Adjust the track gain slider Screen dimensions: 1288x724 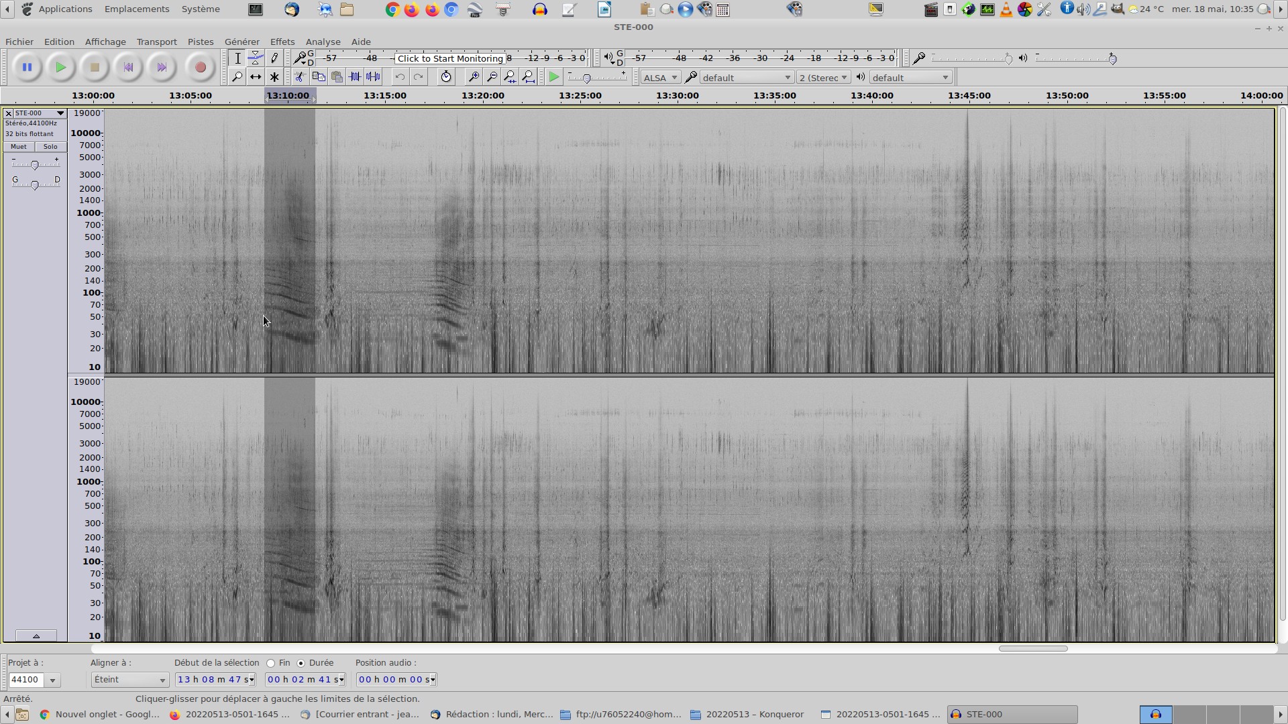35,164
